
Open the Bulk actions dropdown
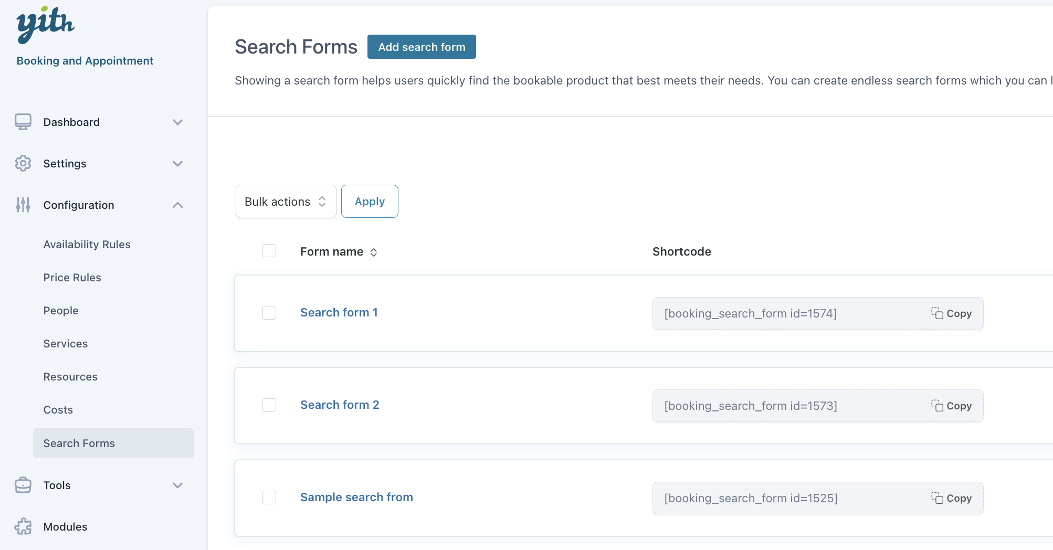pyautogui.click(x=286, y=202)
